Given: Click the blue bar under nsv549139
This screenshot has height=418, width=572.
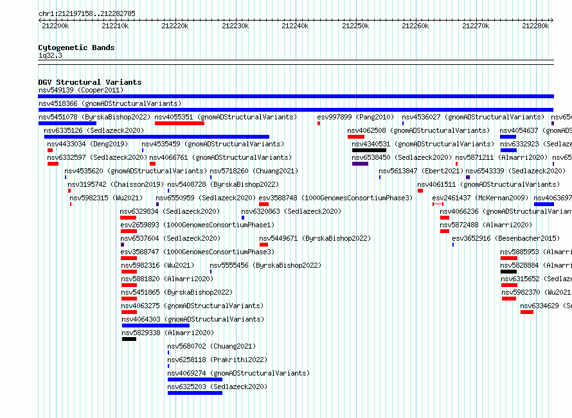Looking at the screenshot, I should point(296,96).
